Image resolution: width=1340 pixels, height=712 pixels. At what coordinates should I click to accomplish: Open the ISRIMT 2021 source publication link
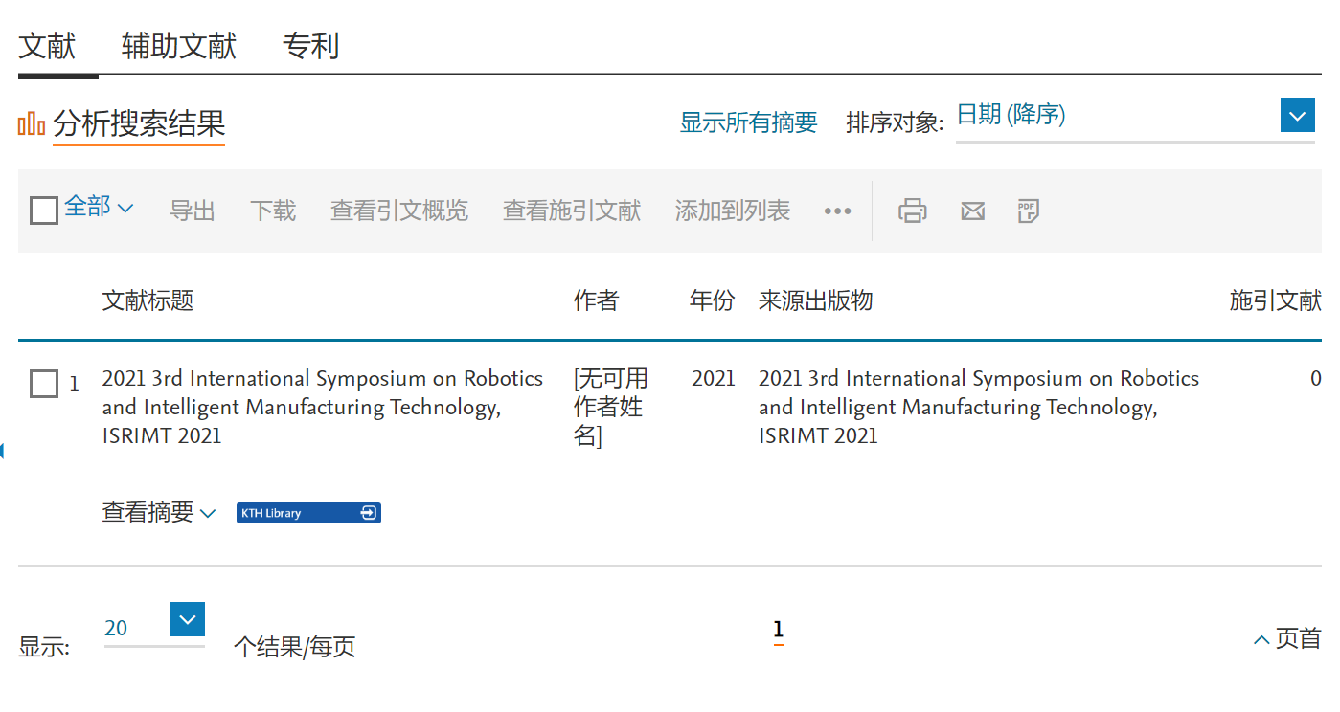coord(979,407)
